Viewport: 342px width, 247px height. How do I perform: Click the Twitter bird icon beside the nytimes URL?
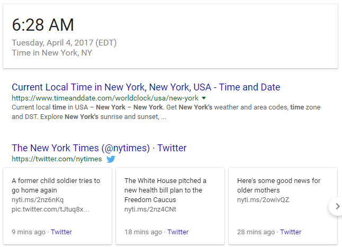click(x=111, y=159)
